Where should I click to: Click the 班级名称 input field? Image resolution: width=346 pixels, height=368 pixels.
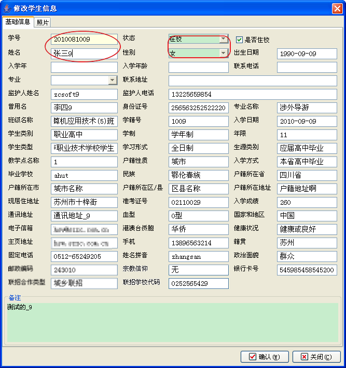(84, 121)
